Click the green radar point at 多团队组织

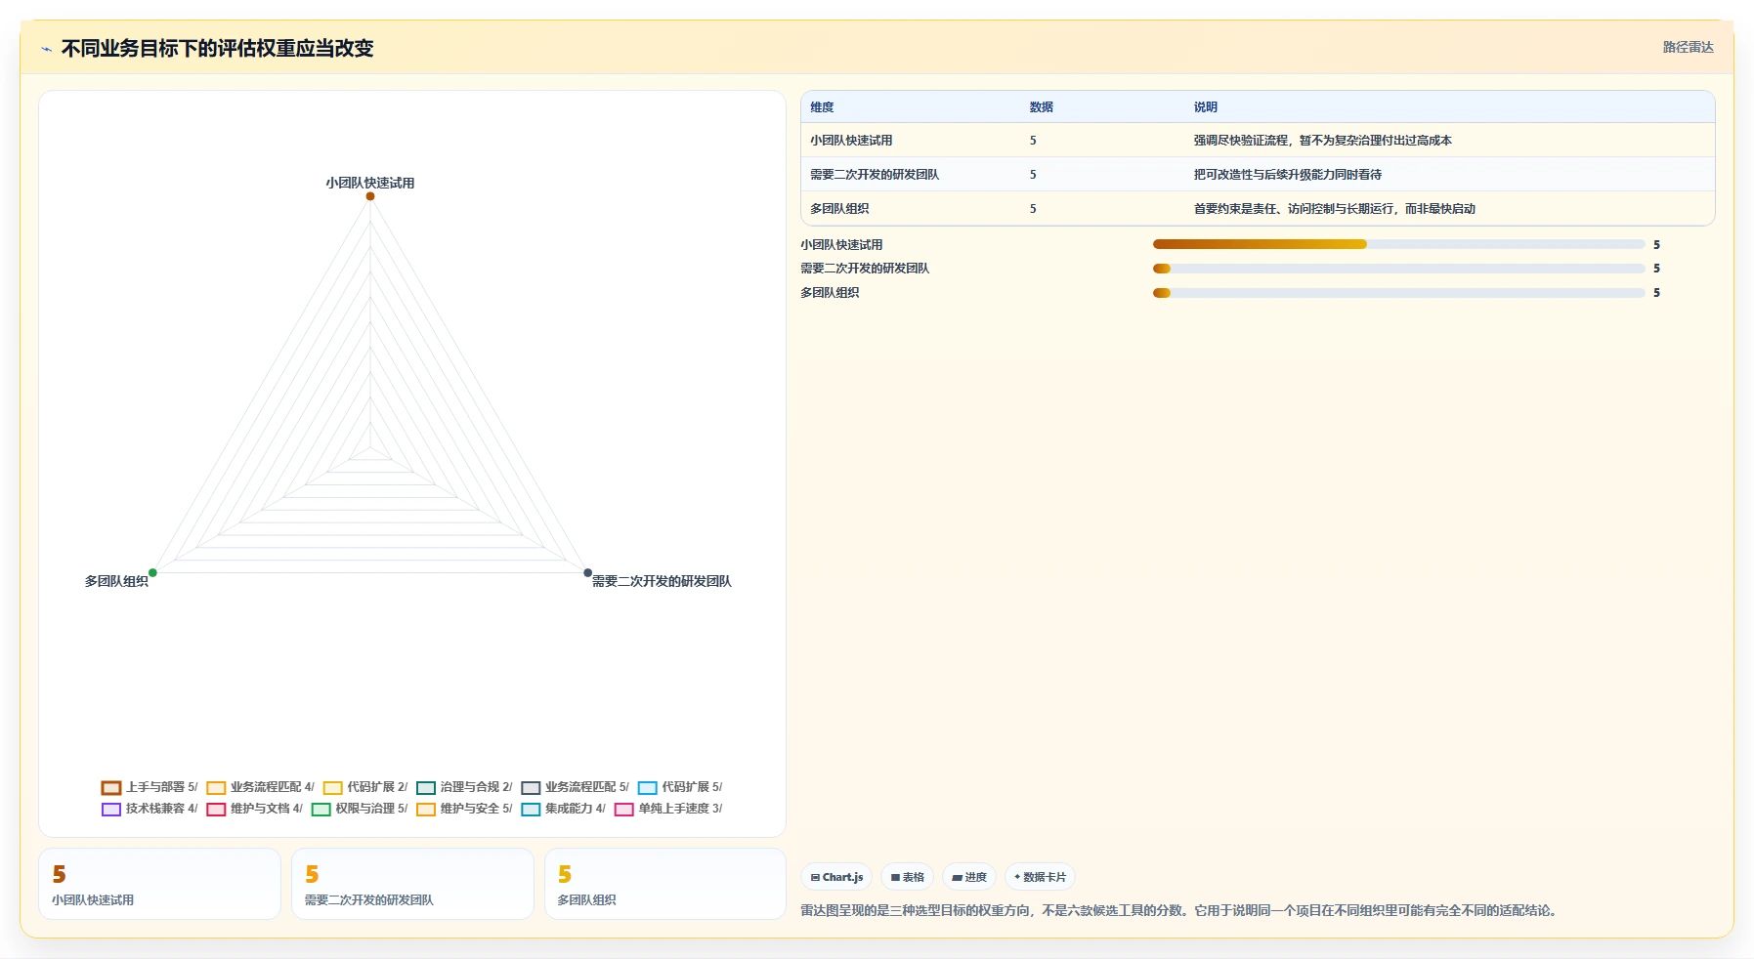(x=152, y=572)
